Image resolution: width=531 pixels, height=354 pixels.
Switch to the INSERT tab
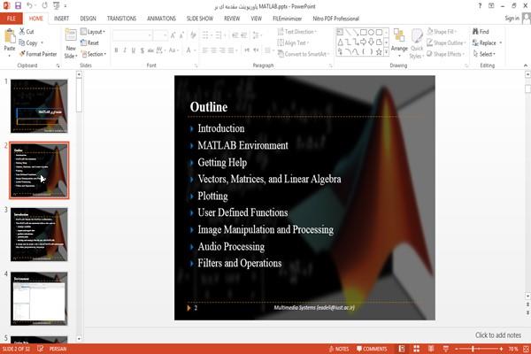coord(61,19)
